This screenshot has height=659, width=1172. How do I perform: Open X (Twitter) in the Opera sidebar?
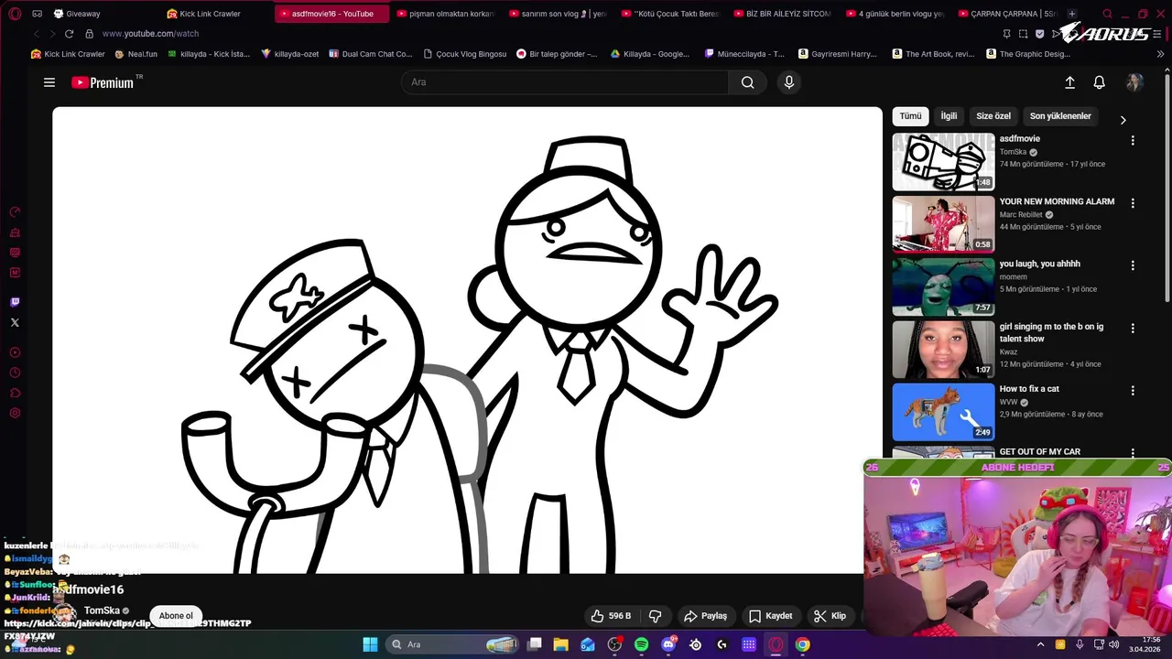15,322
